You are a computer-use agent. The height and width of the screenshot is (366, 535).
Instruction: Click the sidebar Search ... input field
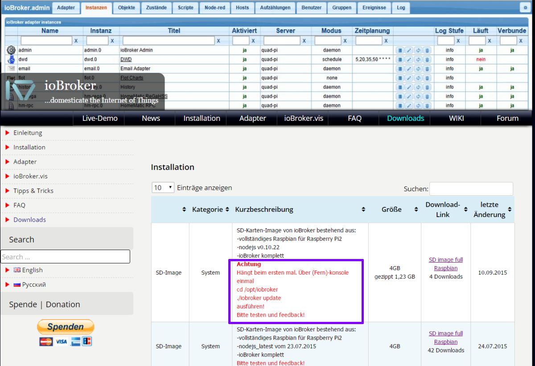tap(65, 256)
